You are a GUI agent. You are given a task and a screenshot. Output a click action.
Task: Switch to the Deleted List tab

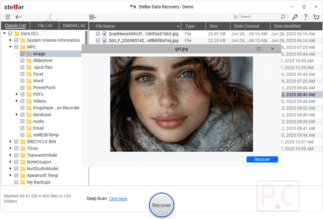coord(74,25)
